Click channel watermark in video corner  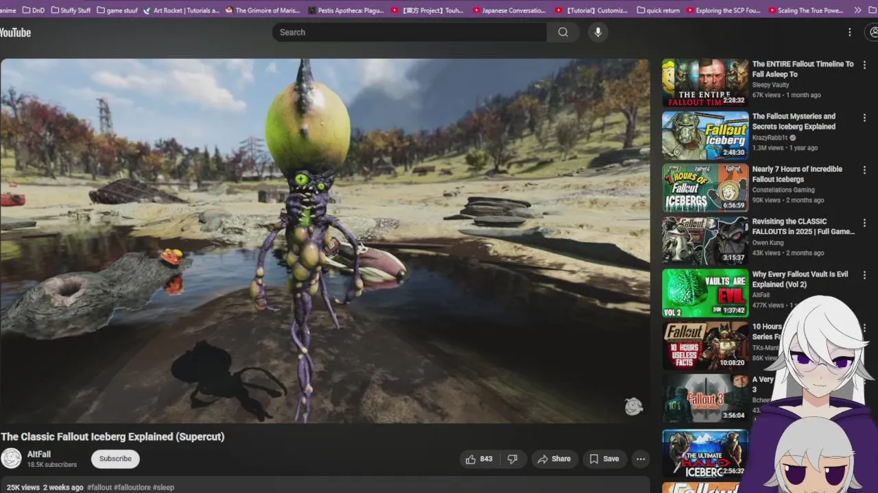(x=634, y=407)
